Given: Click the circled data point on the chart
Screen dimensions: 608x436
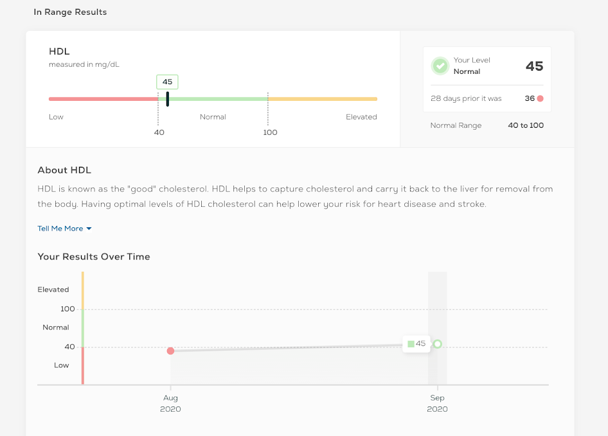Looking at the screenshot, I should pyautogui.click(x=438, y=344).
